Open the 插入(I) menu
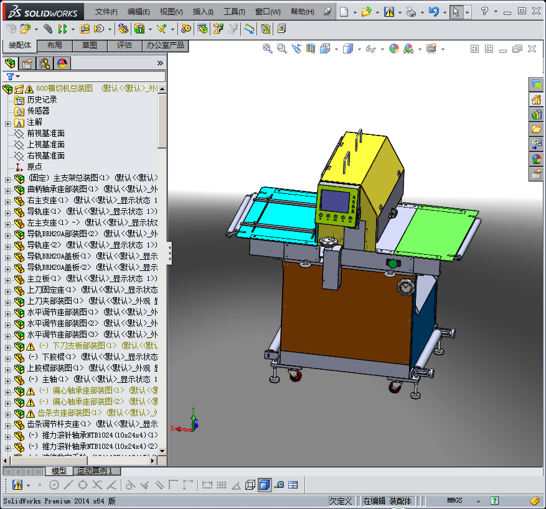The image size is (546, 509). [x=203, y=12]
